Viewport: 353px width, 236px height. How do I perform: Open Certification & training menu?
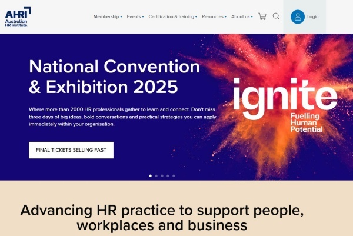[171, 16]
